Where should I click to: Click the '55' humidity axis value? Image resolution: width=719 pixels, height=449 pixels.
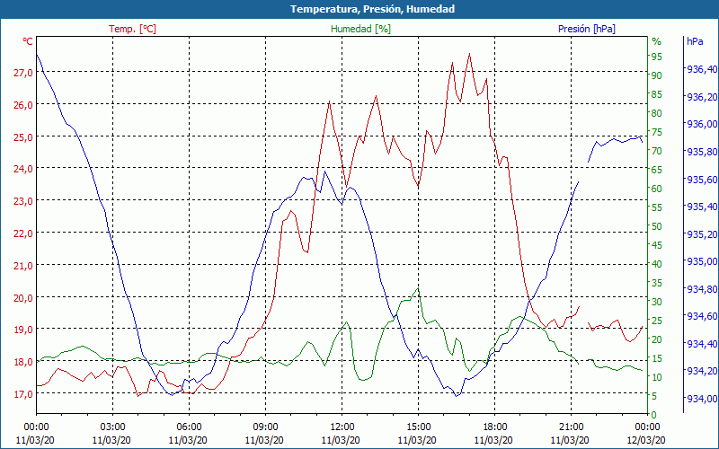tap(657, 207)
